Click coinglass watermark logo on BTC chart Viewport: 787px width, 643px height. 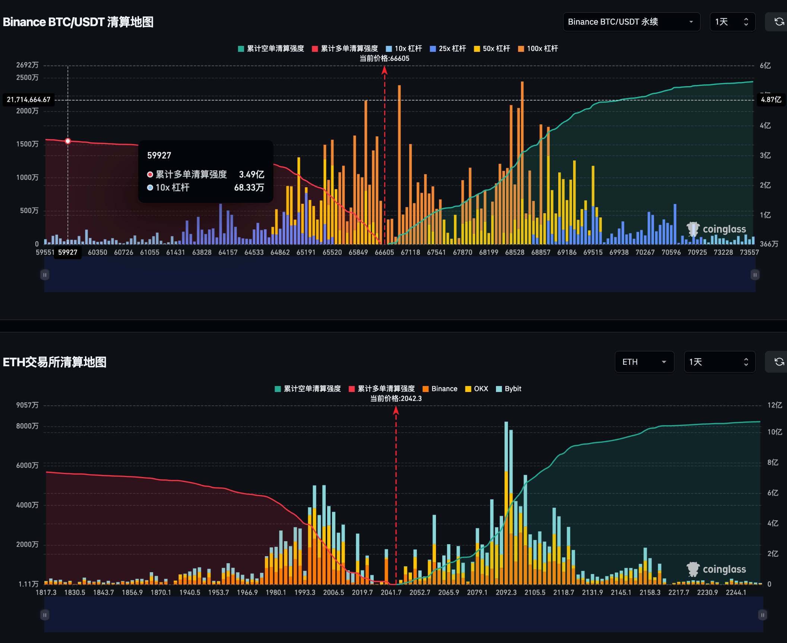[x=716, y=229]
